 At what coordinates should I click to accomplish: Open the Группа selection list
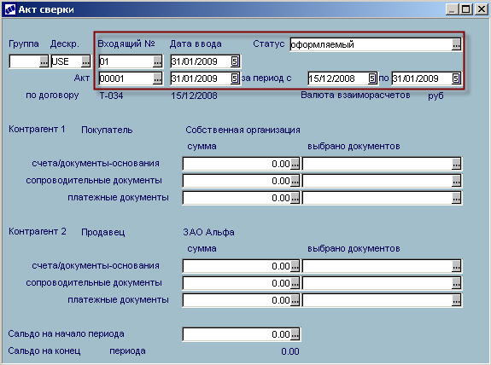pyautogui.click(x=44, y=61)
